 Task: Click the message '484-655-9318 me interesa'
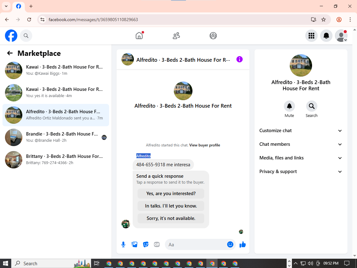click(x=163, y=164)
